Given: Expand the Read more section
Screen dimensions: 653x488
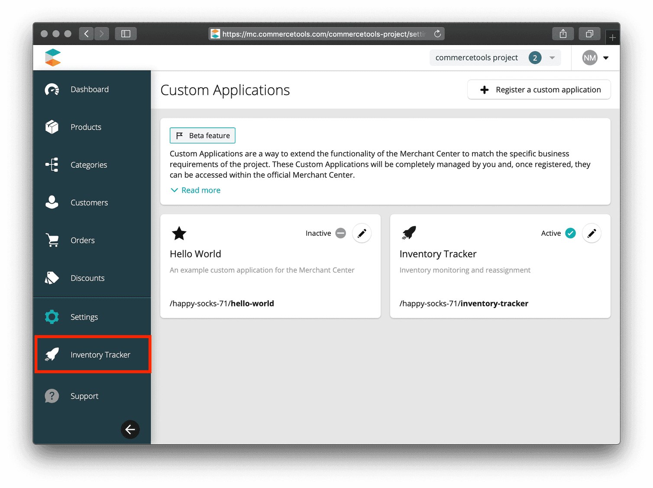Looking at the screenshot, I should coord(195,190).
